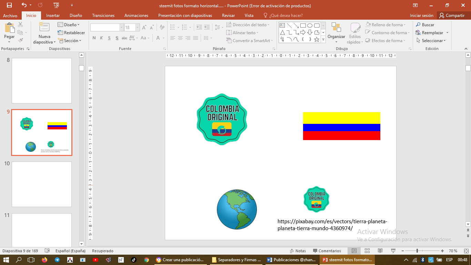The width and height of the screenshot is (471, 265).
Task: Pick the five-point star shape
Action: pos(317,39)
